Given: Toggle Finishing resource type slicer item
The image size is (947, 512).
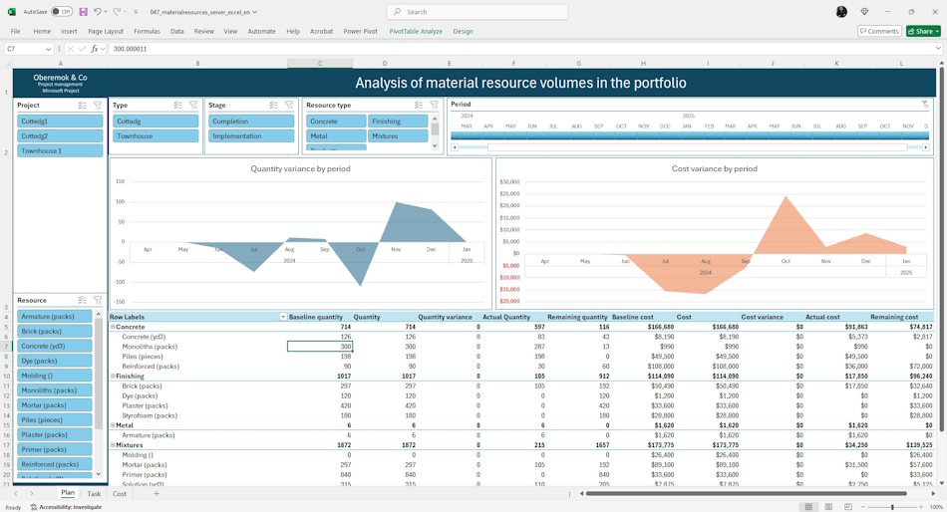Looking at the screenshot, I should tap(398, 122).
